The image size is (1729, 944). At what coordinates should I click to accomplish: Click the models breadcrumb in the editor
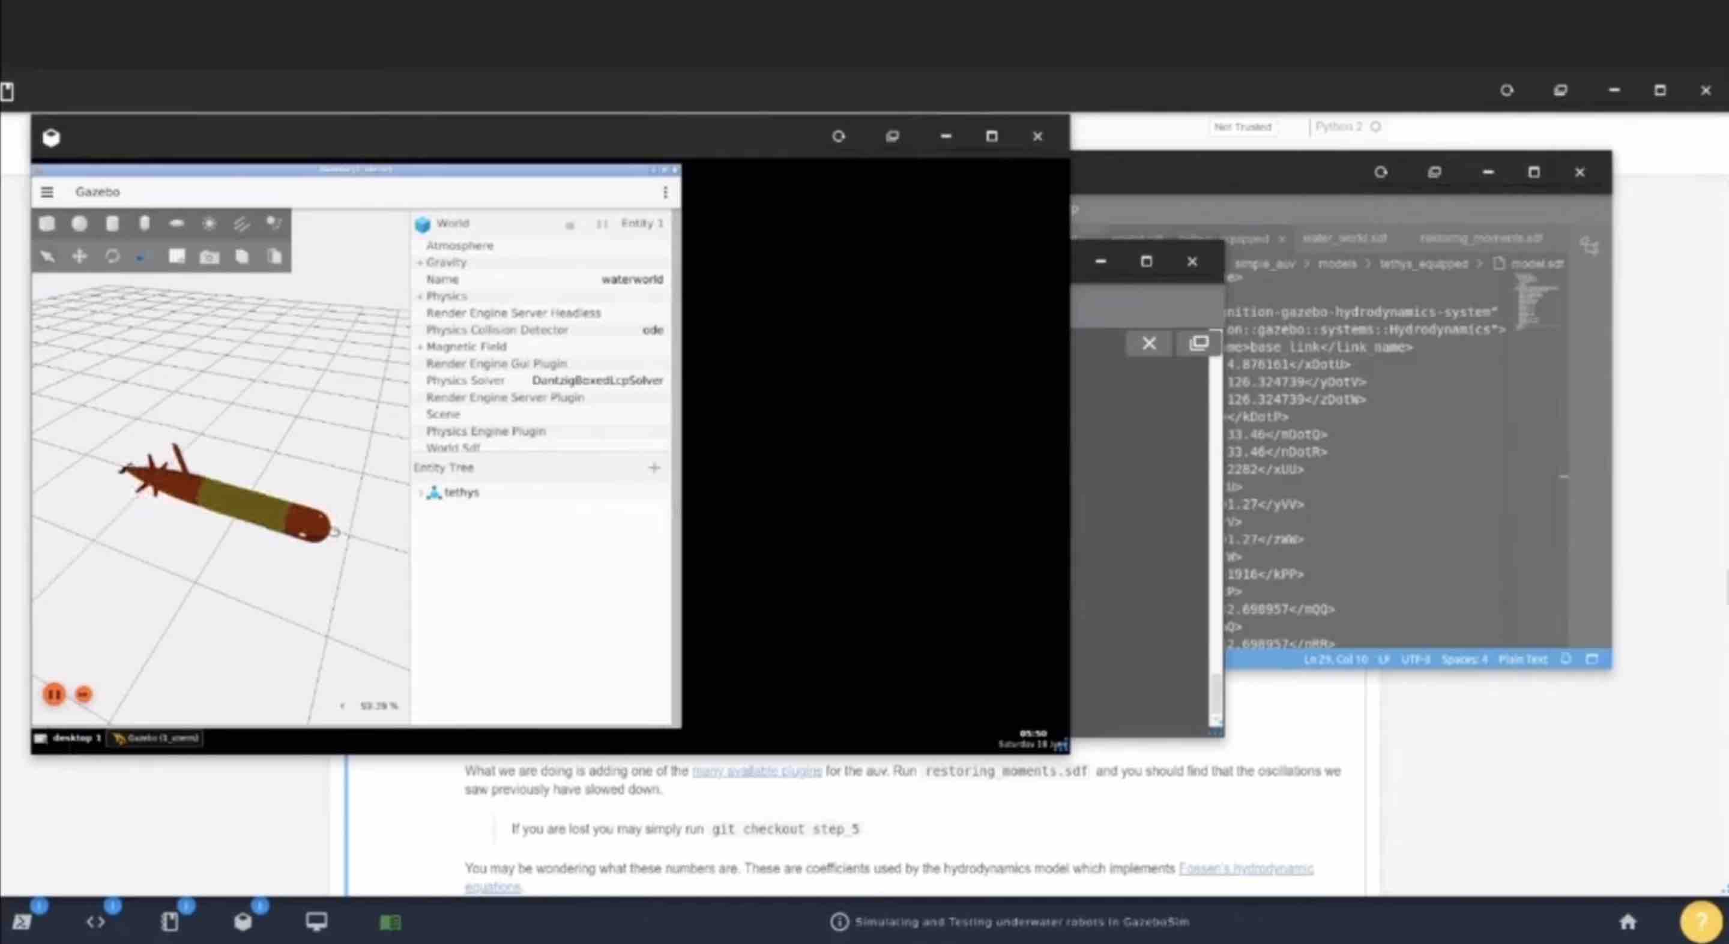[x=1336, y=263]
